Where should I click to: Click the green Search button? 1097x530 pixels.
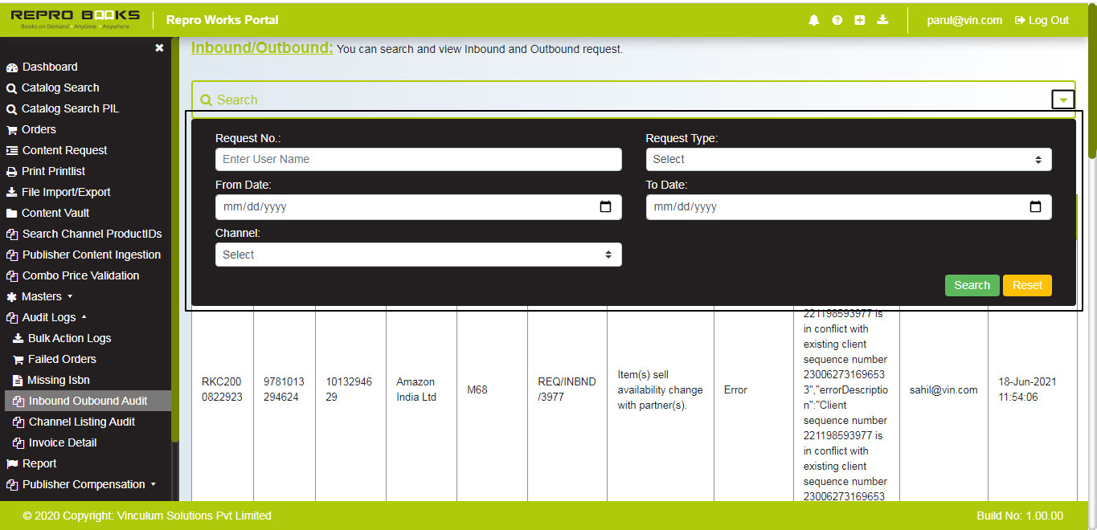tap(972, 285)
